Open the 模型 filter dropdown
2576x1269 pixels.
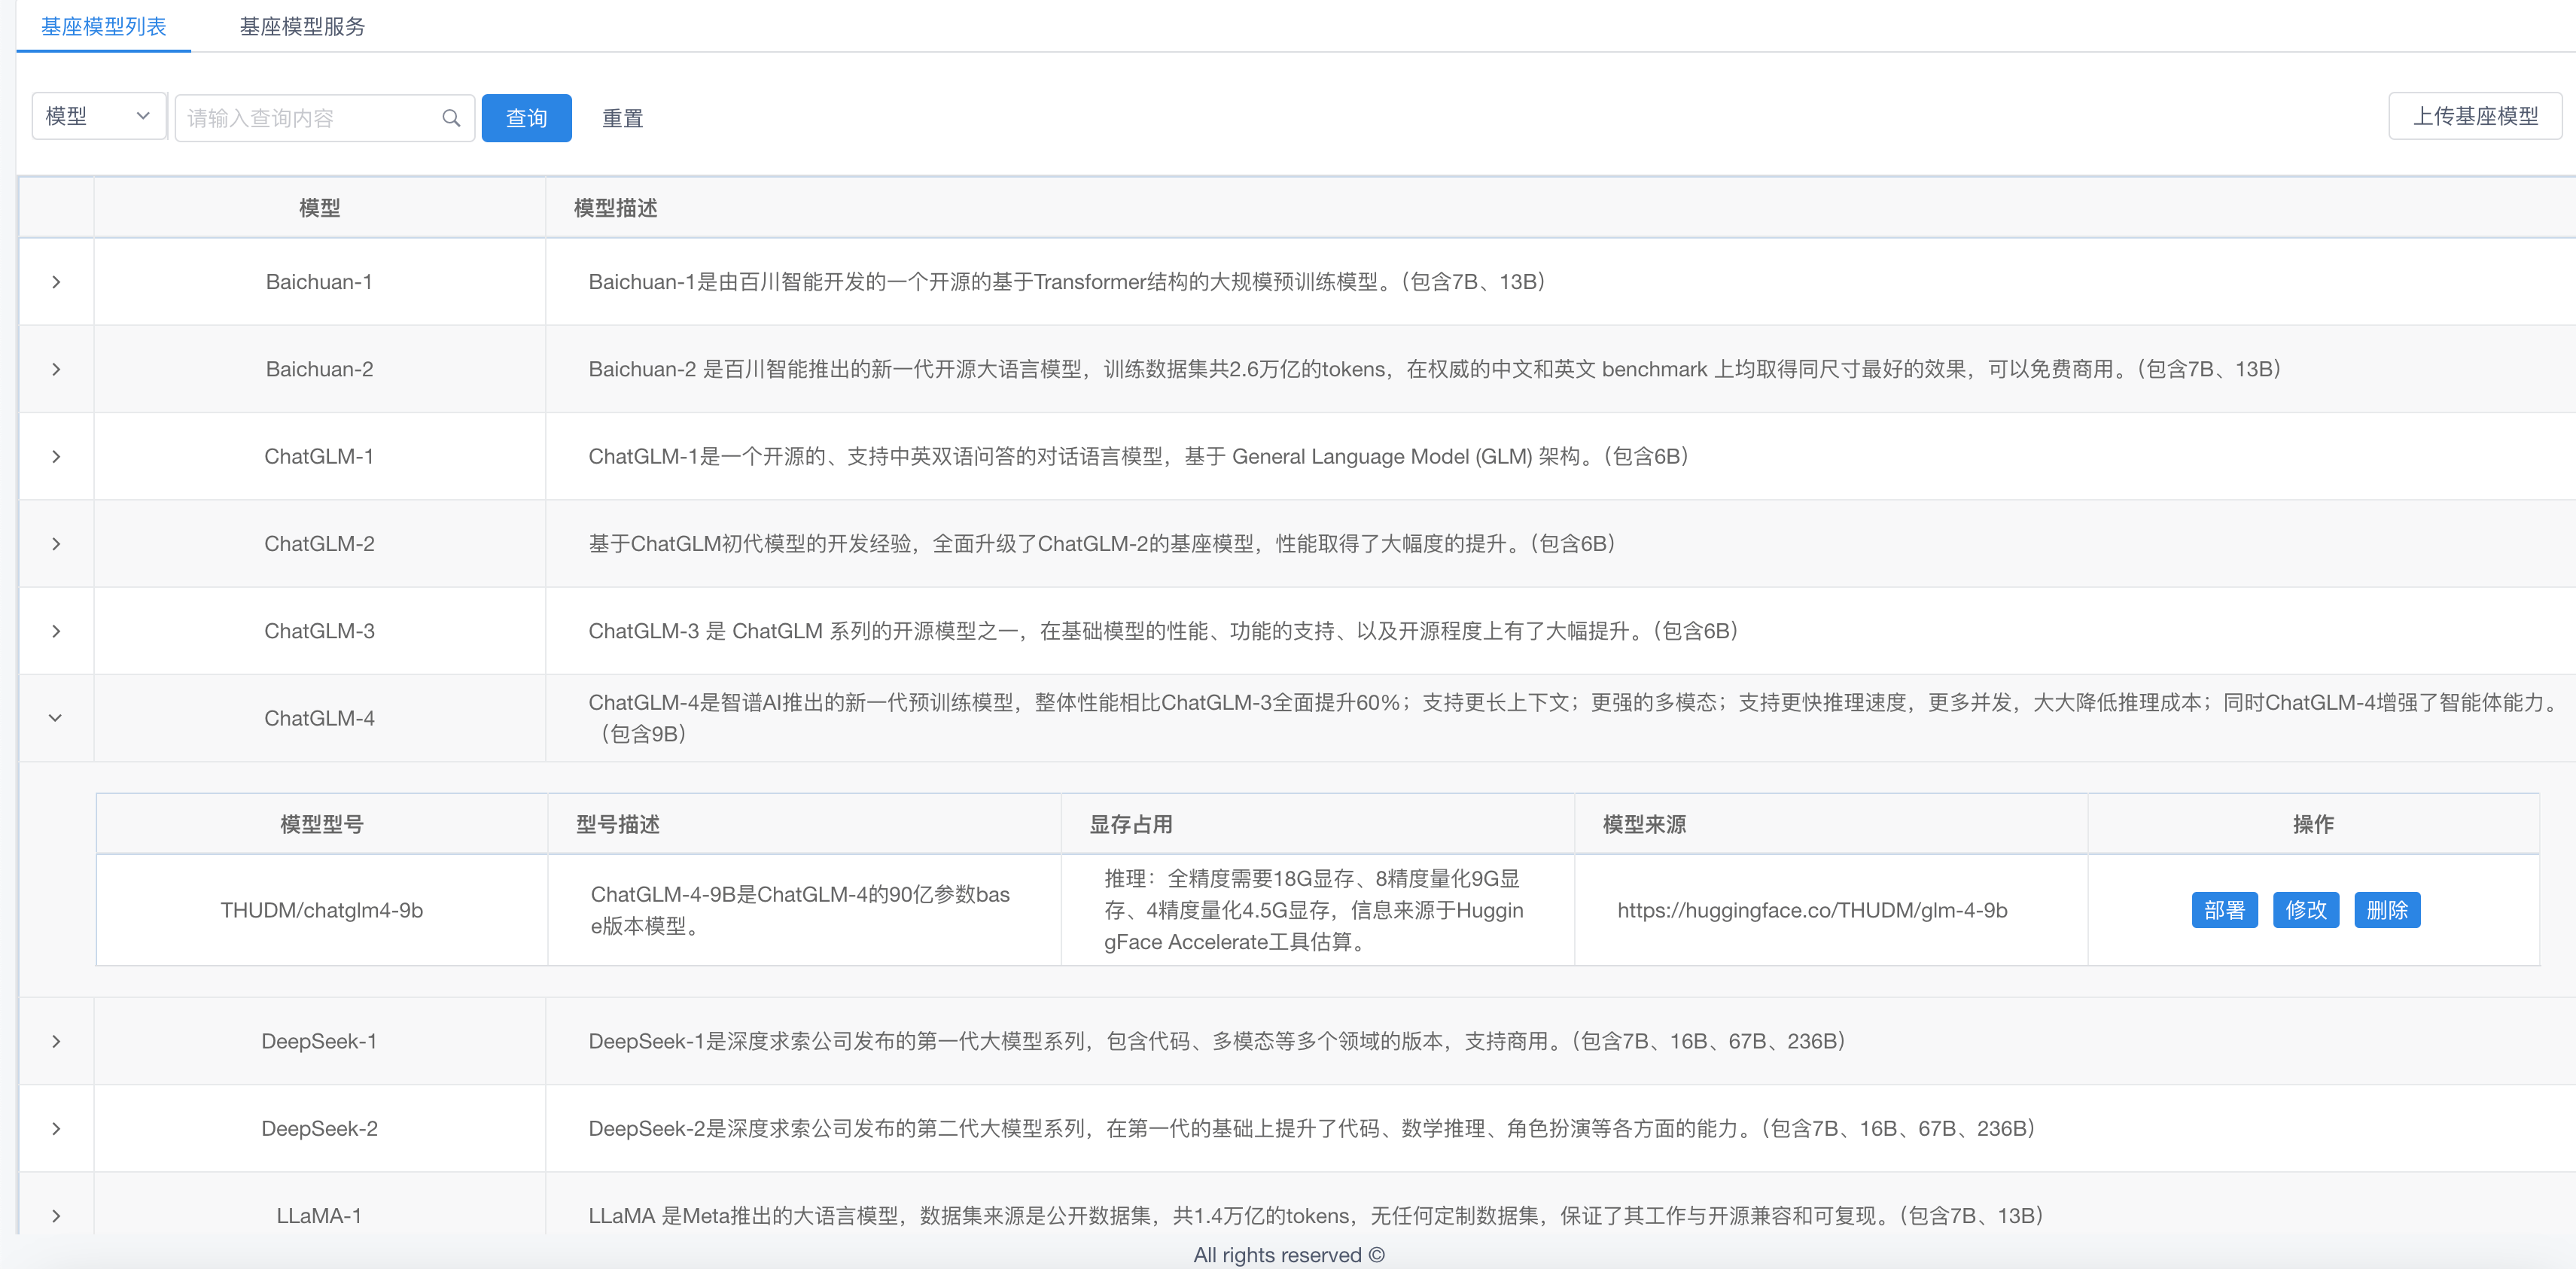[x=98, y=117]
